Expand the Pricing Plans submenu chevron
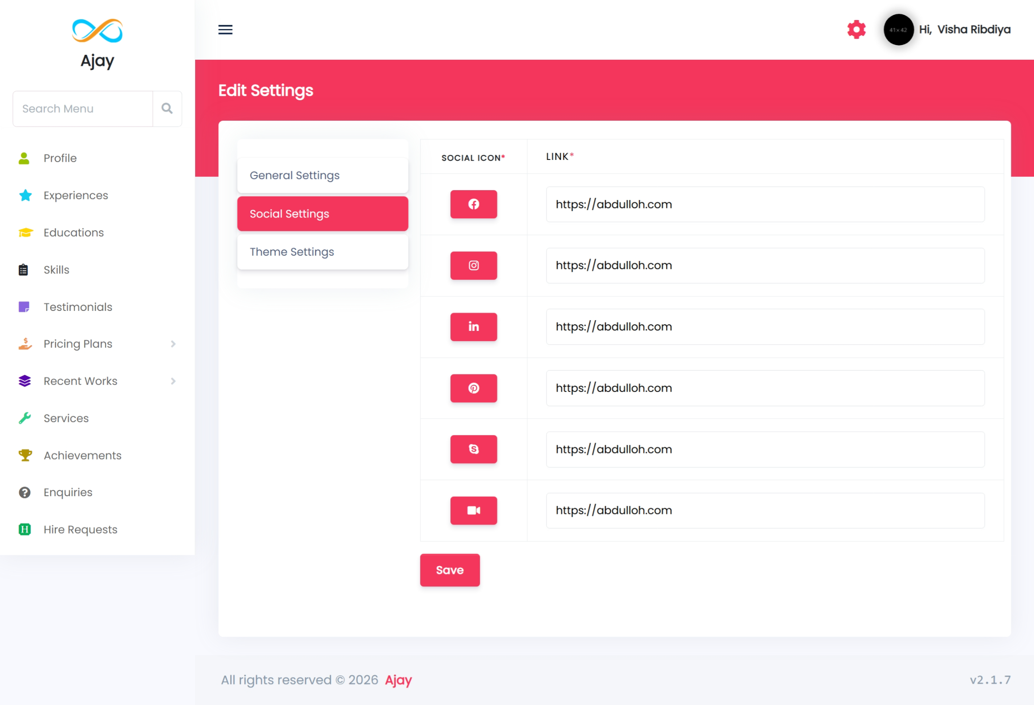The width and height of the screenshot is (1034, 705). [173, 344]
